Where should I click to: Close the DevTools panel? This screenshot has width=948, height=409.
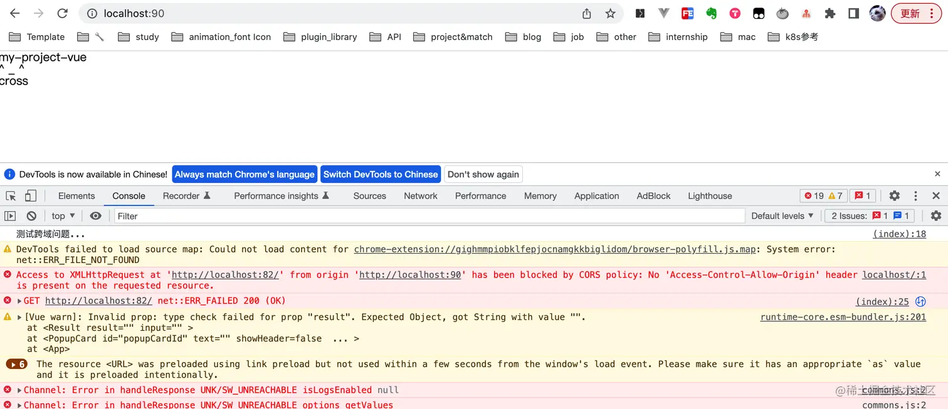click(936, 196)
